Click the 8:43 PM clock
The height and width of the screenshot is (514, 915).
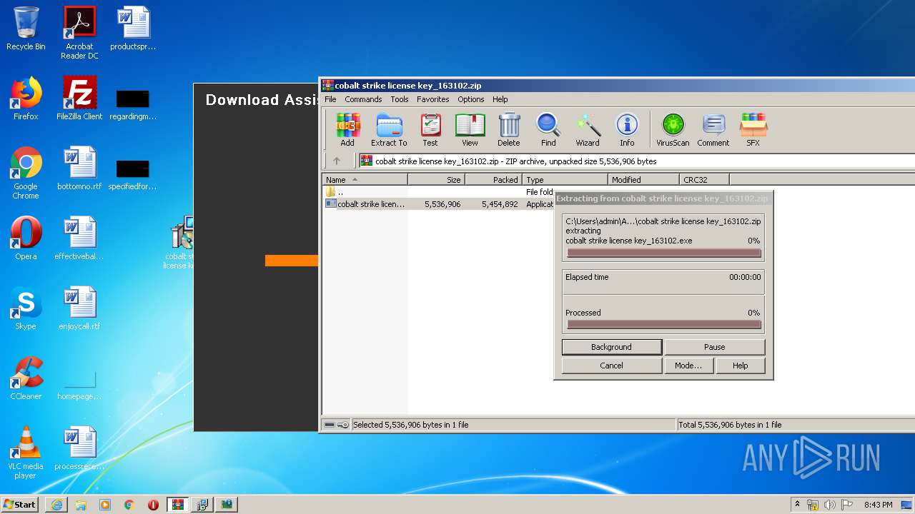pyautogui.click(x=878, y=505)
